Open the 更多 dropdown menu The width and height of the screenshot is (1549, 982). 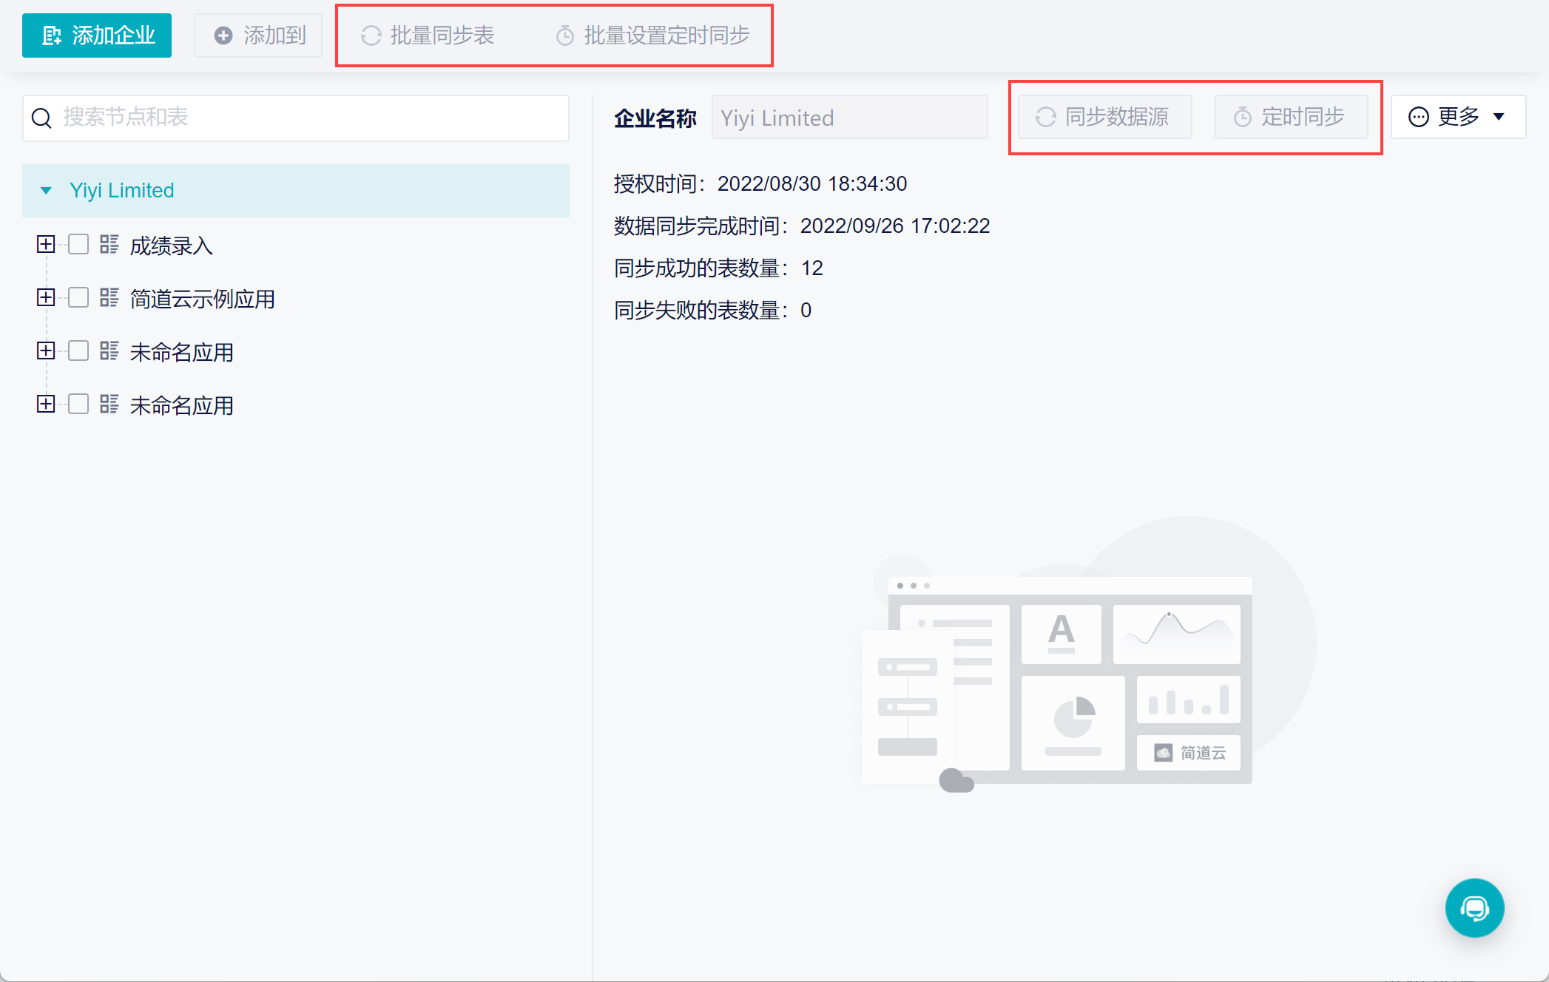pos(1457,117)
